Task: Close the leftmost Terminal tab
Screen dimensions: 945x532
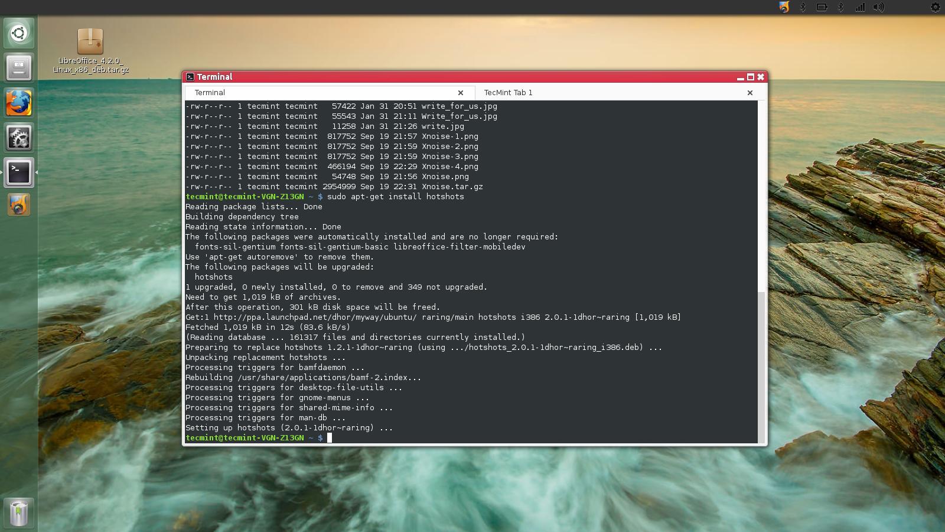Action: (461, 93)
